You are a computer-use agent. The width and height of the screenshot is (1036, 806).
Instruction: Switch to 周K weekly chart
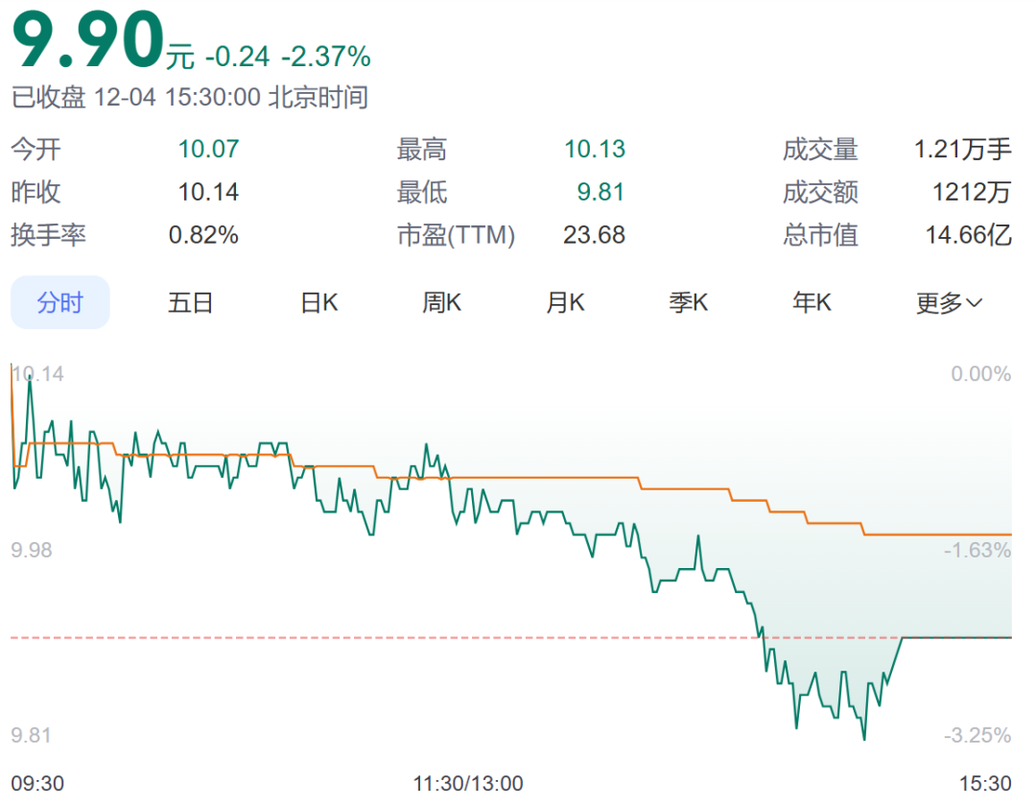pos(442,303)
